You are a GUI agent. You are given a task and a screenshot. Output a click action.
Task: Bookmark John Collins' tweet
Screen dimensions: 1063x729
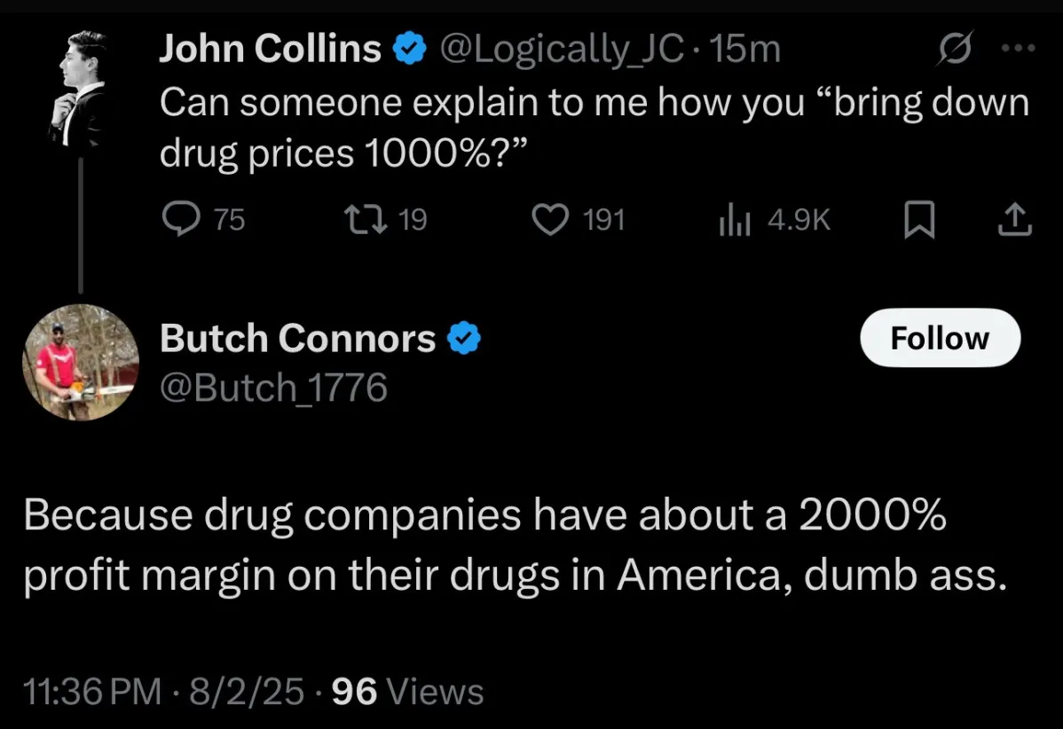click(x=919, y=220)
